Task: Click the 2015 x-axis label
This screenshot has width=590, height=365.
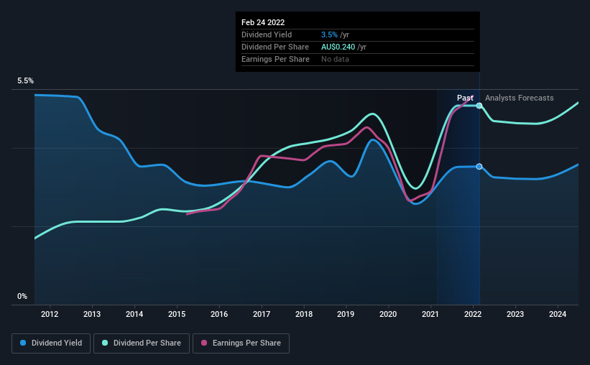Action: (177, 314)
